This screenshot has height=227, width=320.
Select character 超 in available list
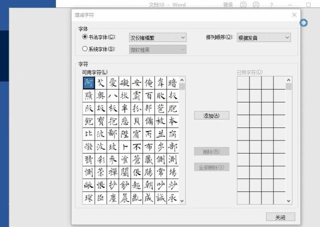(x=136, y=185)
